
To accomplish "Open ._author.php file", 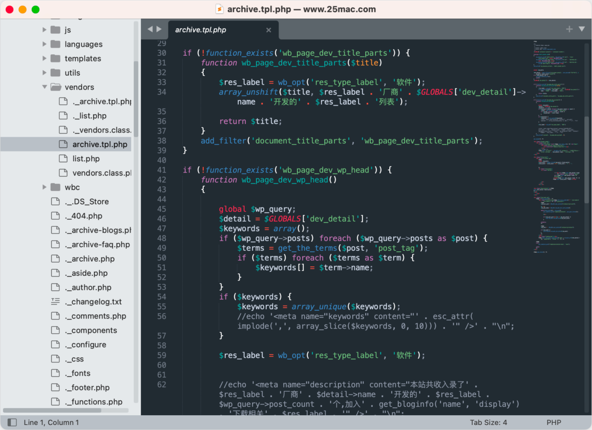I will 88,287.
